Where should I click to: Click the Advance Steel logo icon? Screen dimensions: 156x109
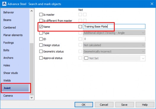tap(4, 4)
